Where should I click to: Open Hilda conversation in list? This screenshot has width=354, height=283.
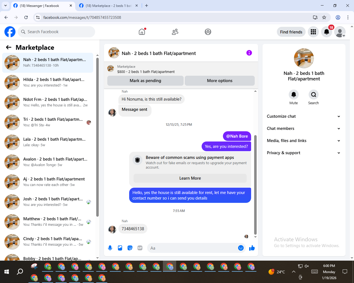point(48,83)
